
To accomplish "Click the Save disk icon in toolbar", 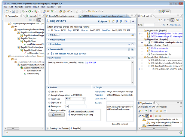I will coord(13,11).
